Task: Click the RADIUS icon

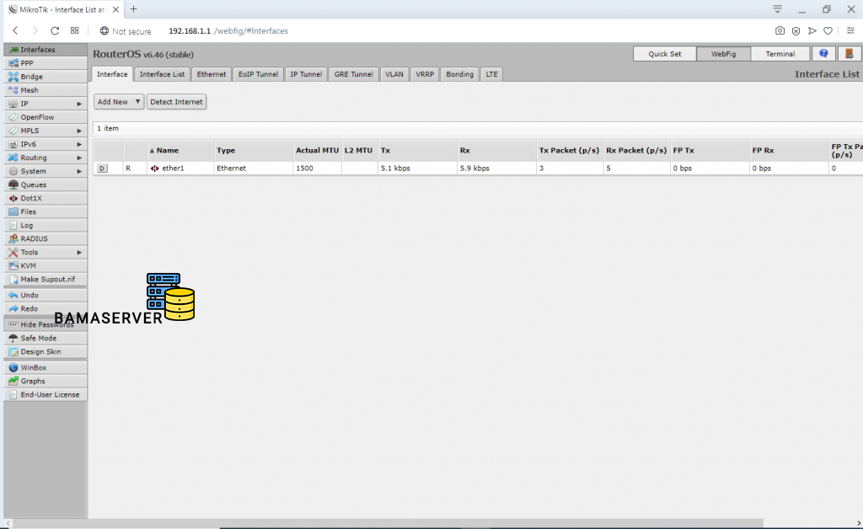Action: [13, 238]
